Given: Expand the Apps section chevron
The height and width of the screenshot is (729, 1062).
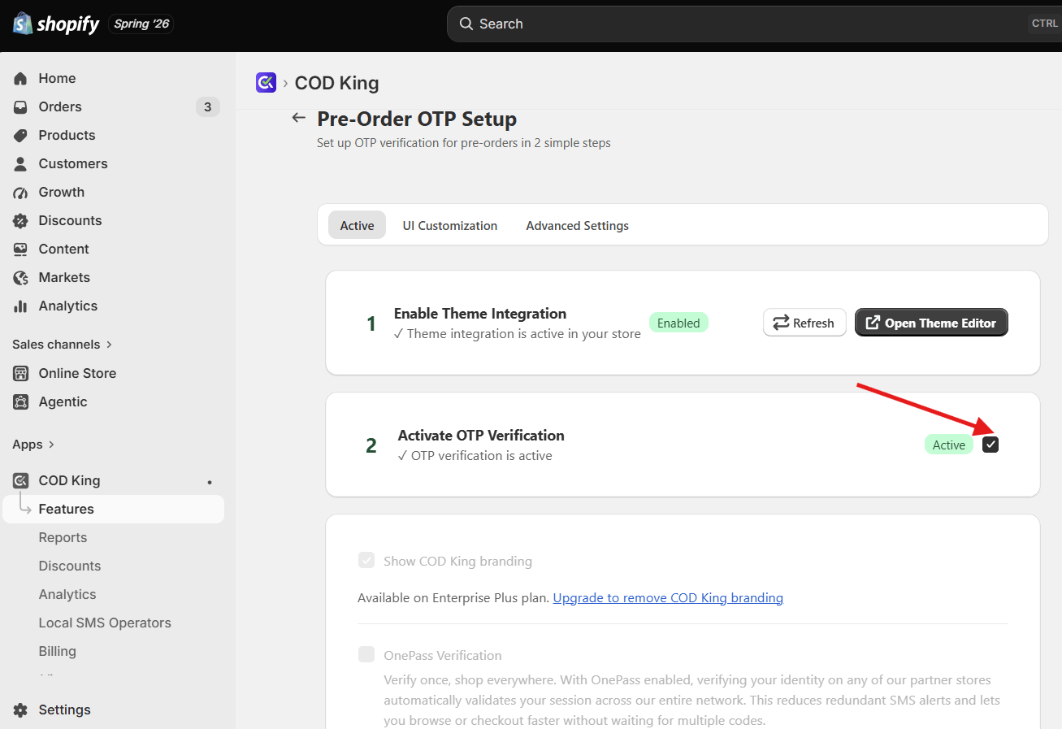Looking at the screenshot, I should pyautogui.click(x=52, y=445).
